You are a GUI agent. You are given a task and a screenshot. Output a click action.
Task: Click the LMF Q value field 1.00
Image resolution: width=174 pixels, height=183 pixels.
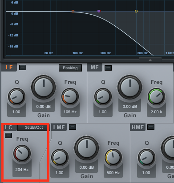click(x=59, y=173)
